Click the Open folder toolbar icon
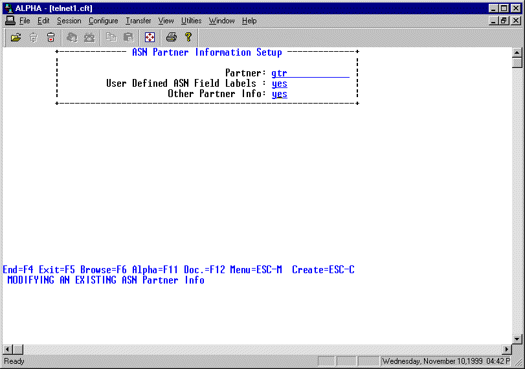 [x=16, y=38]
